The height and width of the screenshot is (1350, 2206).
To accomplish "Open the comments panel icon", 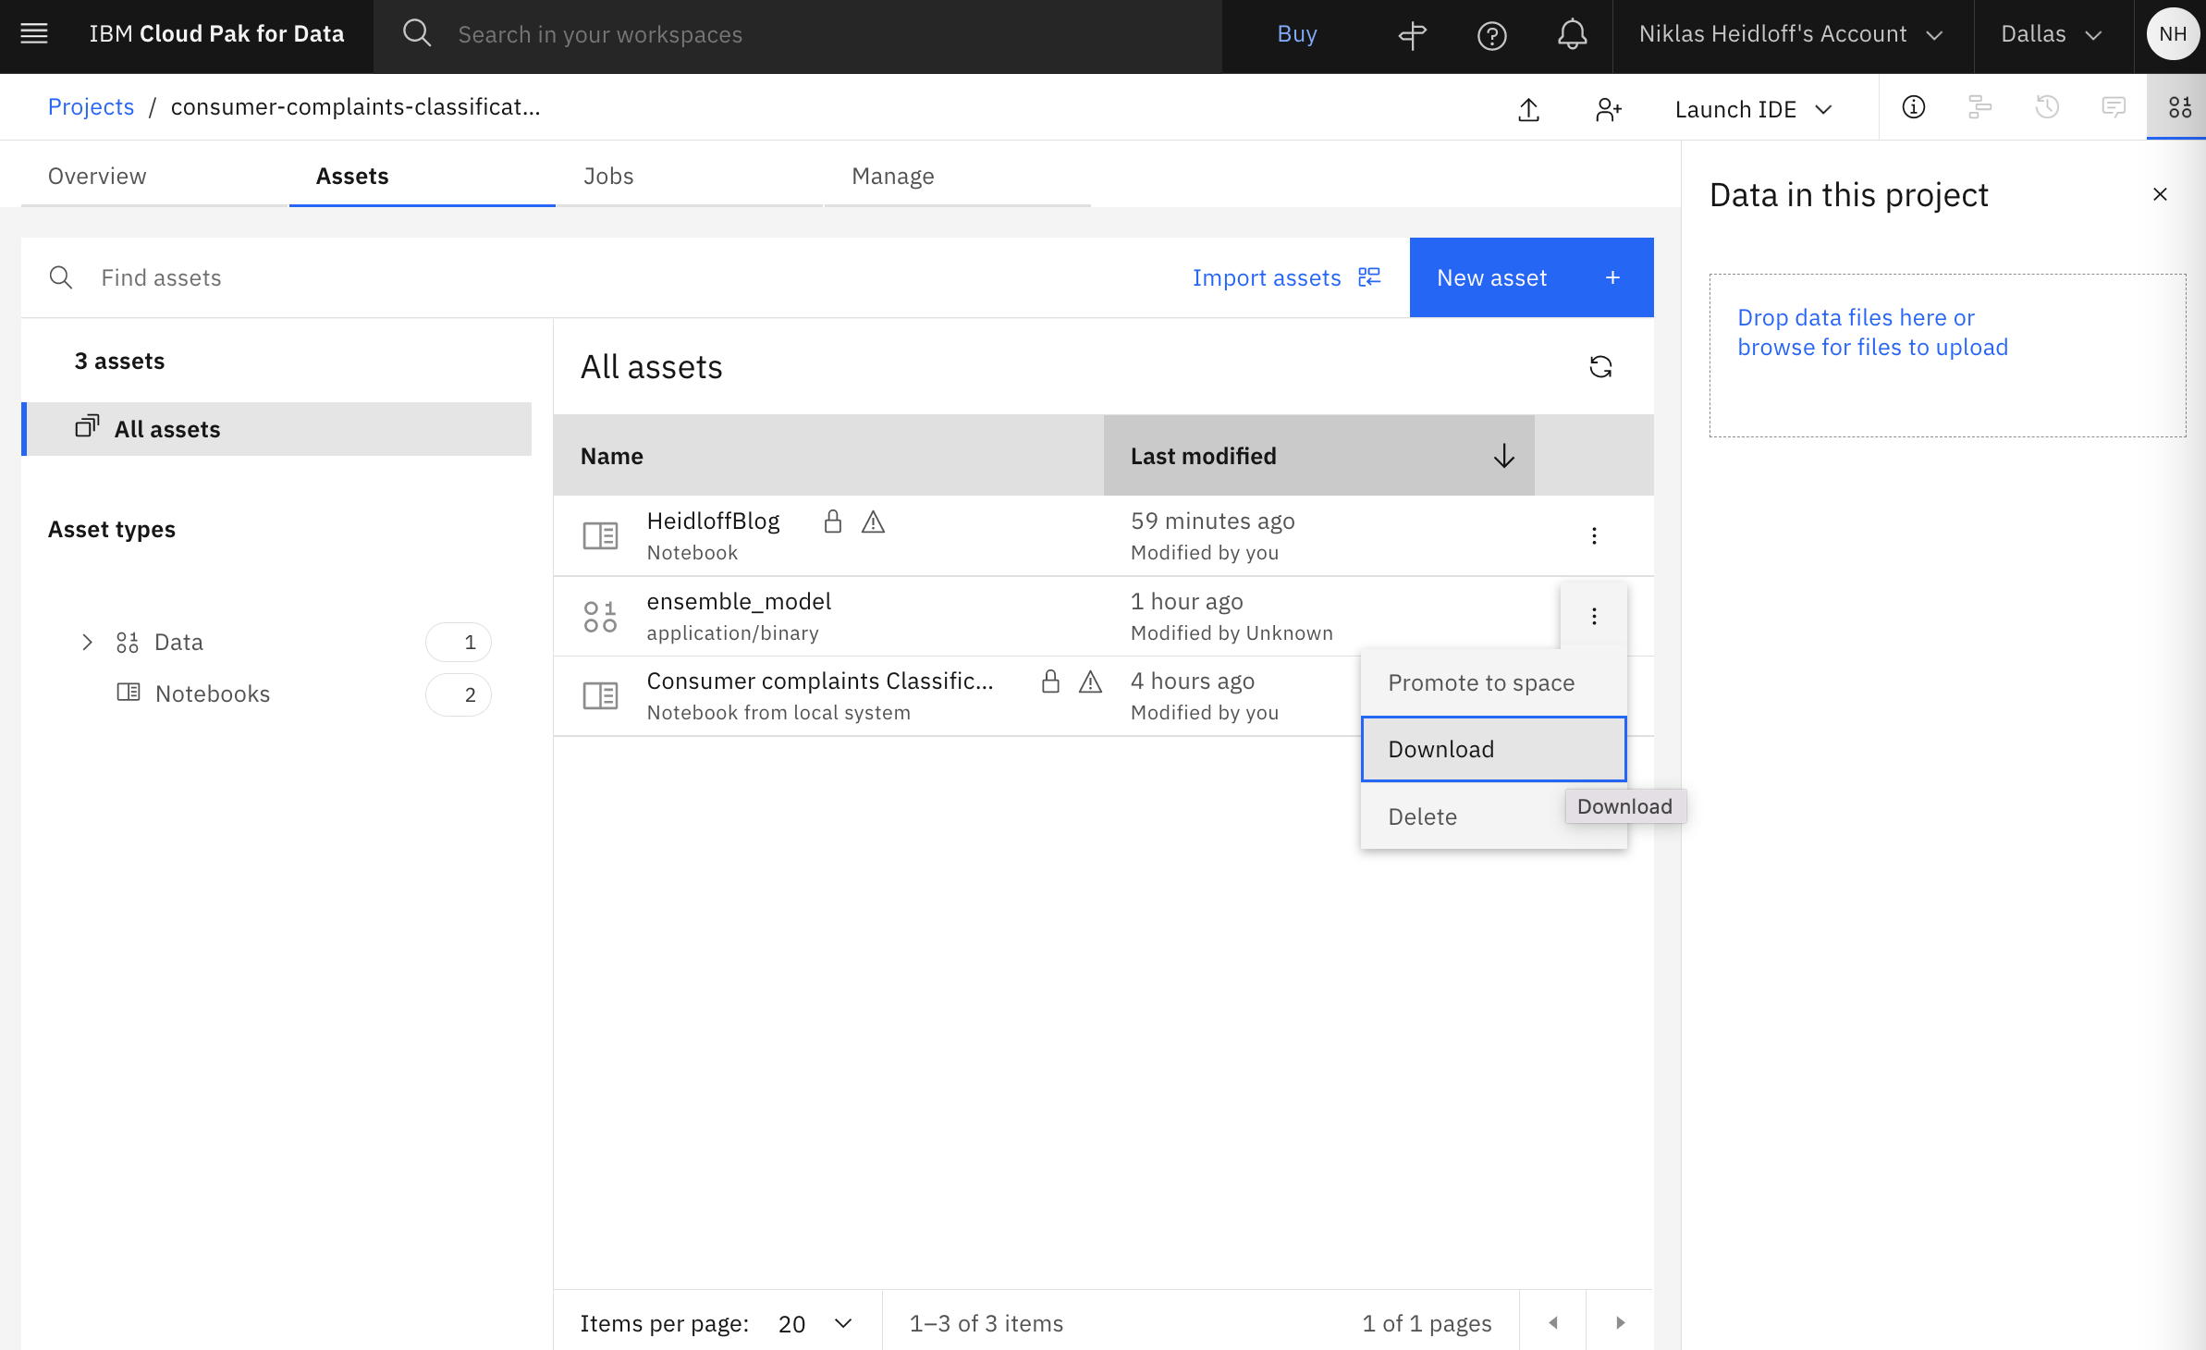I will (x=2114, y=107).
